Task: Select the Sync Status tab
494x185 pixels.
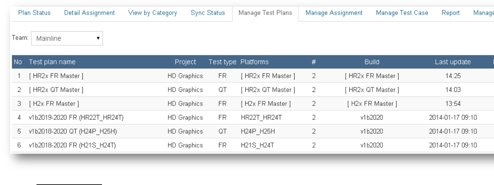Action: click(208, 13)
